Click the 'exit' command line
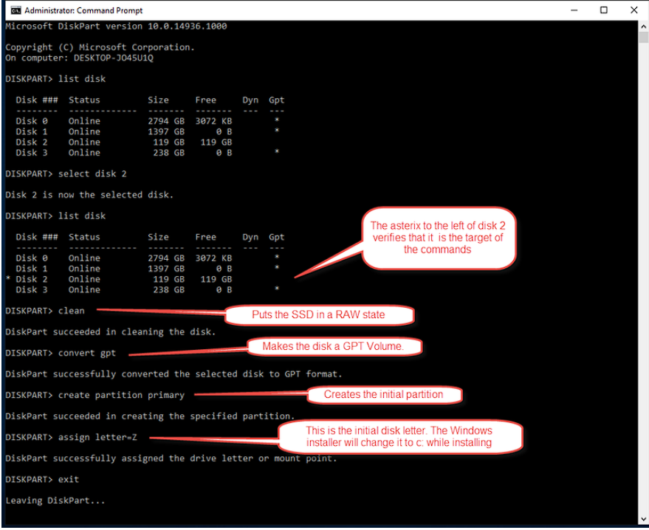This screenshot has height=530, width=649. (x=42, y=480)
